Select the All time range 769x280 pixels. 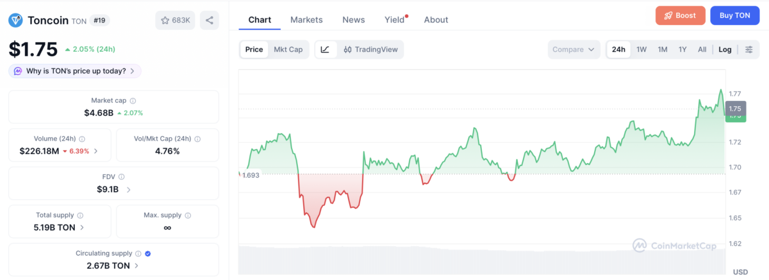pos(702,49)
